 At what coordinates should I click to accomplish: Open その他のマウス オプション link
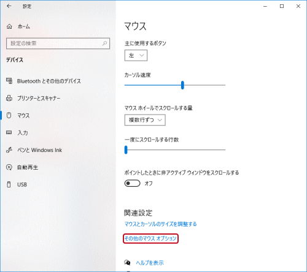tap(150, 238)
